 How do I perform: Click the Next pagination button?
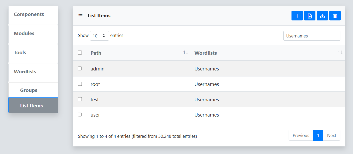point(331,135)
